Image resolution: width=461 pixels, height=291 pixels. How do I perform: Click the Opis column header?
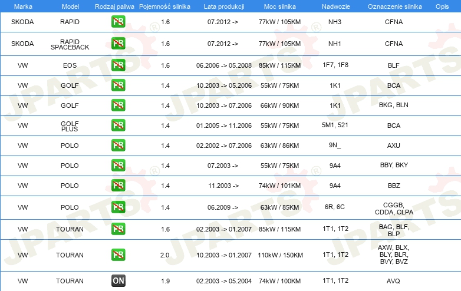coord(442,6)
